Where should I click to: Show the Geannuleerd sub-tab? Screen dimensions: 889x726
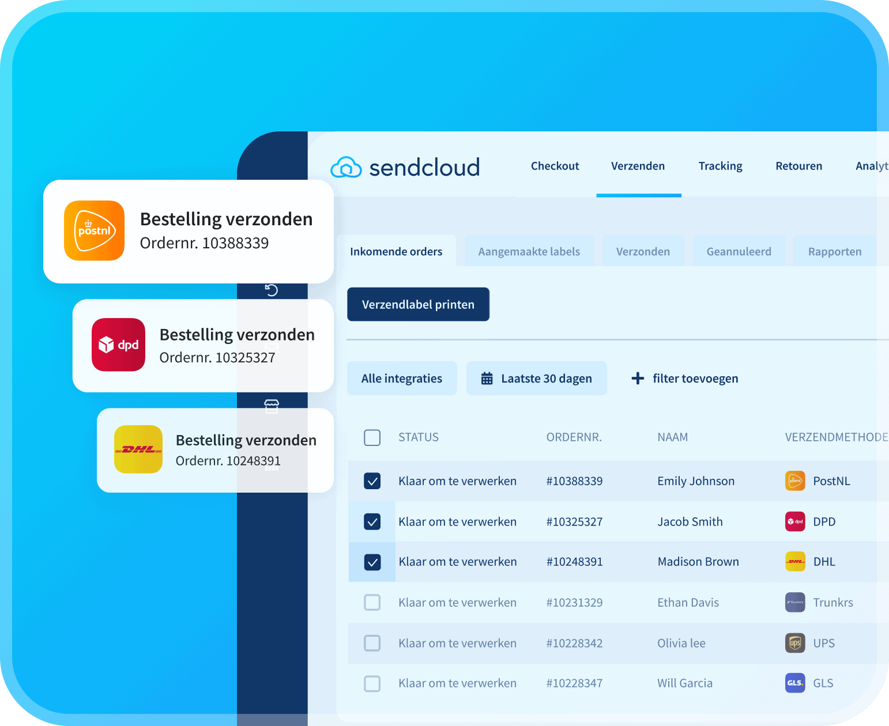tap(739, 251)
